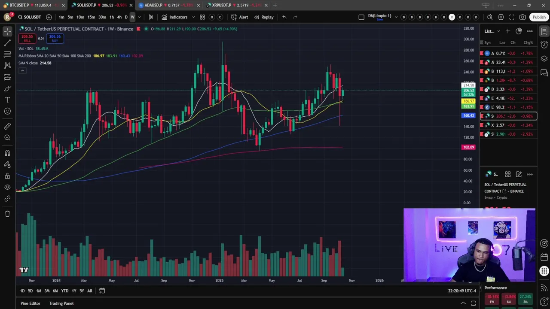Open symbol search for SOLUSDT
Screen dimensions: 550x309
click(30, 17)
